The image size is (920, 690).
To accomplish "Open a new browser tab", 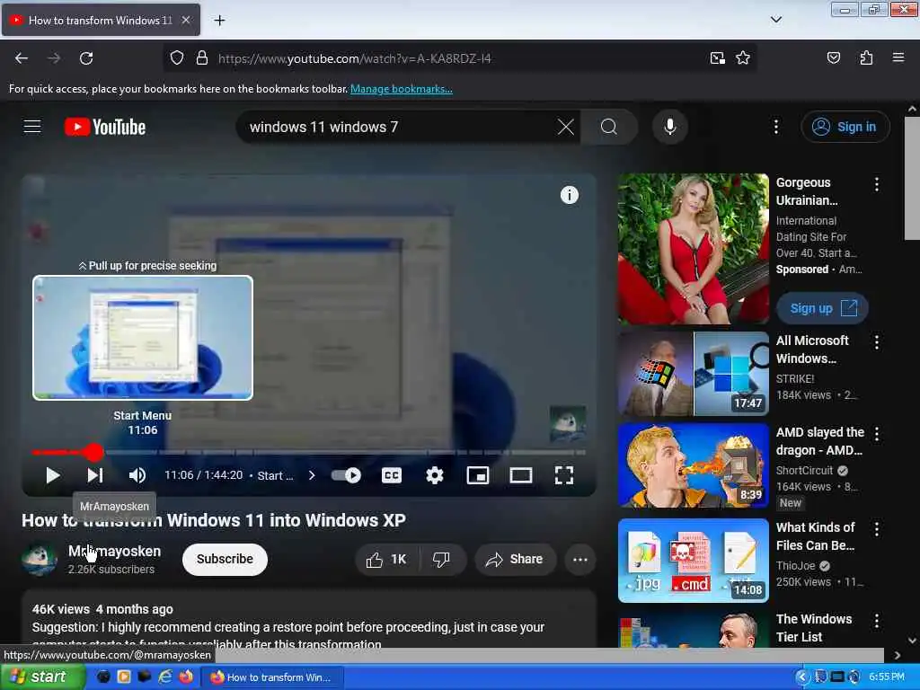I will [219, 21].
